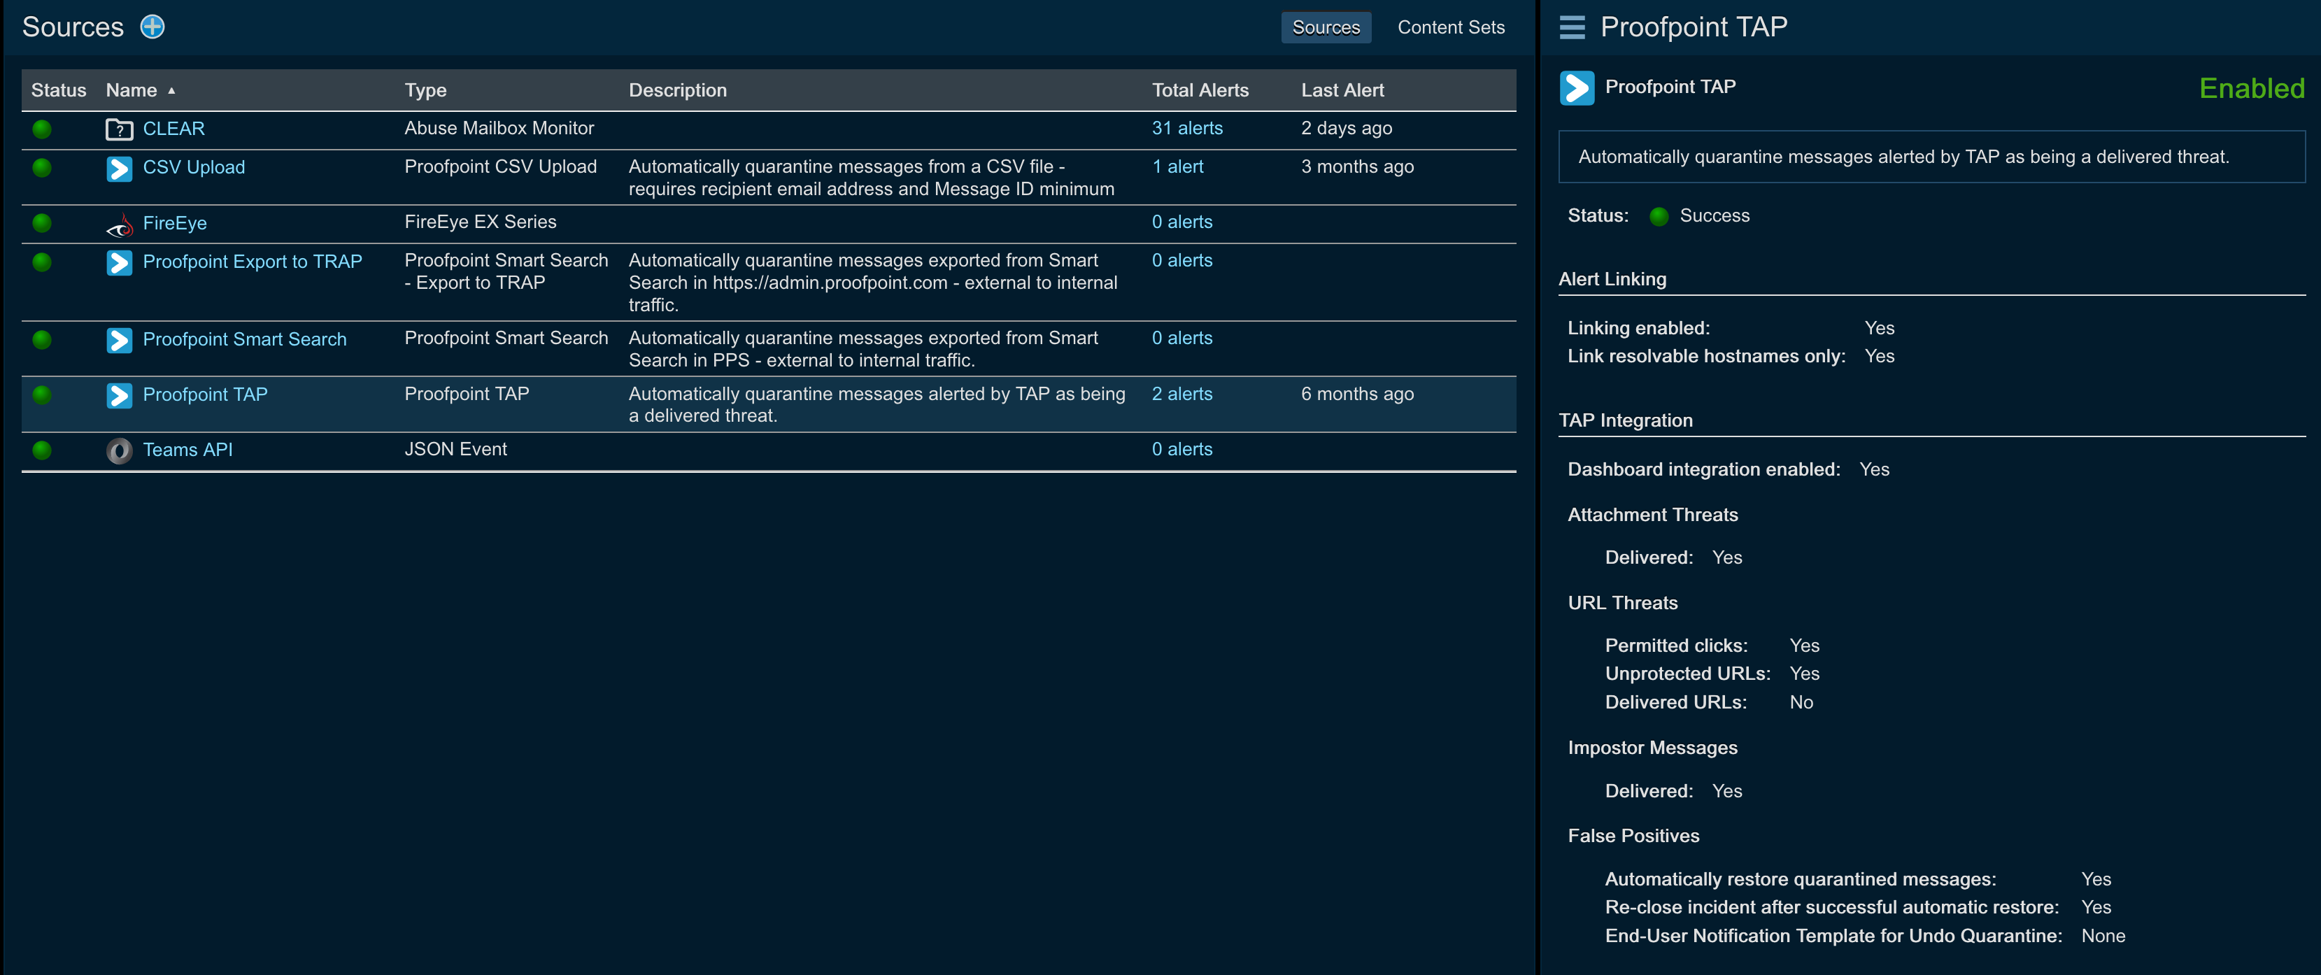Click the Last Alert column header
The width and height of the screenshot is (2321, 975).
tap(1342, 91)
